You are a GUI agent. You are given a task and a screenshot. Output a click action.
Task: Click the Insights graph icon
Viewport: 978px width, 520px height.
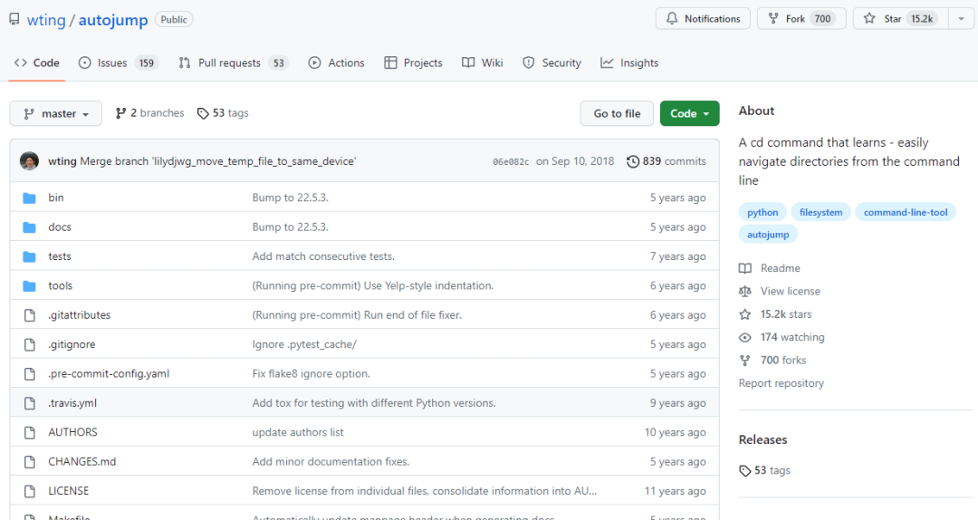pyautogui.click(x=607, y=63)
